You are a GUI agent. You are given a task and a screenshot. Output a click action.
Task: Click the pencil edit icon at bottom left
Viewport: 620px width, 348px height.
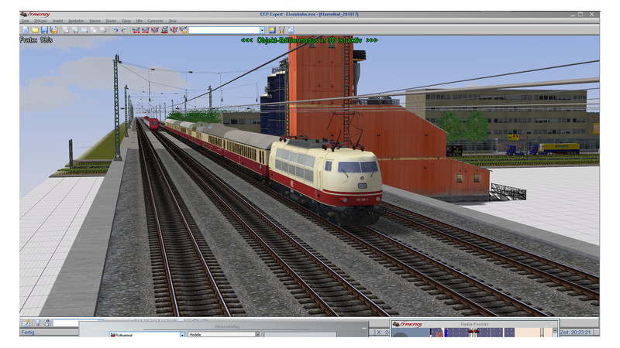click(x=26, y=322)
